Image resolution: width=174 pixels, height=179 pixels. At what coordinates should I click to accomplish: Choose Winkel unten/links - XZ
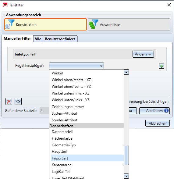click(x=87, y=93)
